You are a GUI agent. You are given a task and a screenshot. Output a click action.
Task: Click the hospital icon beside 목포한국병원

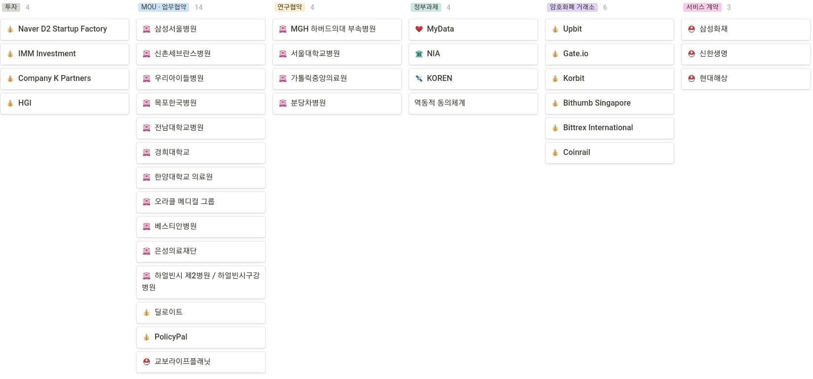[147, 103]
